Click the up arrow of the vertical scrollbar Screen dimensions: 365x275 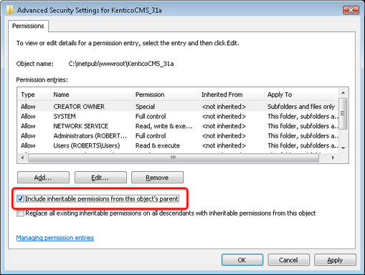(343, 93)
